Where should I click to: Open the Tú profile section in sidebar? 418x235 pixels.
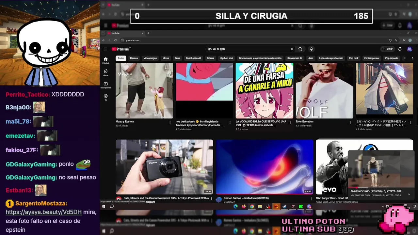coord(105,97)
